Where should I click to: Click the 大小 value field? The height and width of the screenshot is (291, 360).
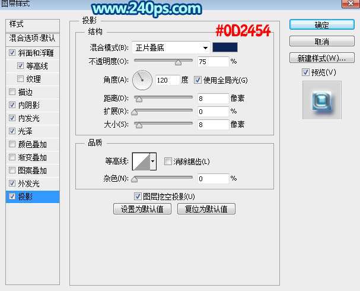click(x=213, y=125)
